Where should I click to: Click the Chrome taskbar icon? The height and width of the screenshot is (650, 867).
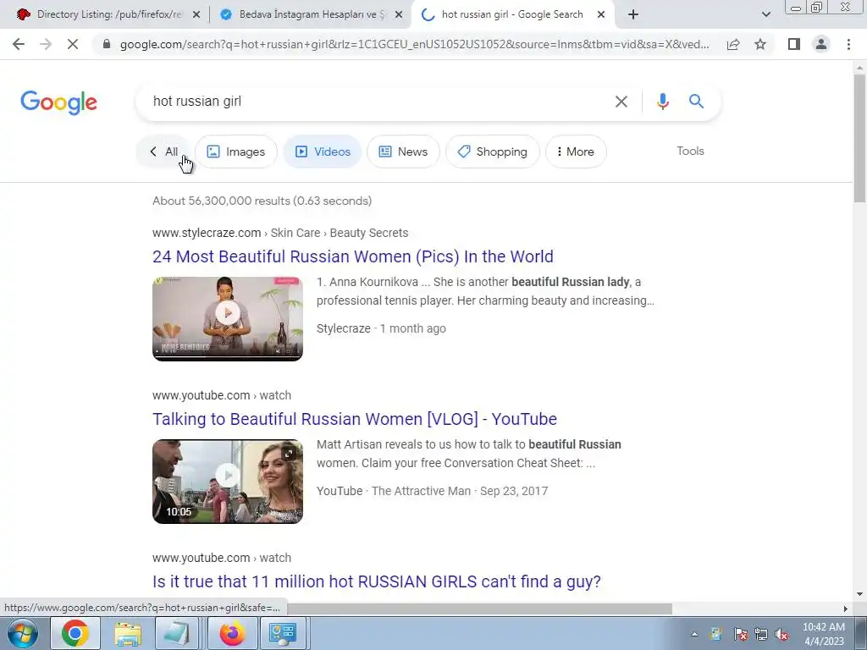click(75, 633)
